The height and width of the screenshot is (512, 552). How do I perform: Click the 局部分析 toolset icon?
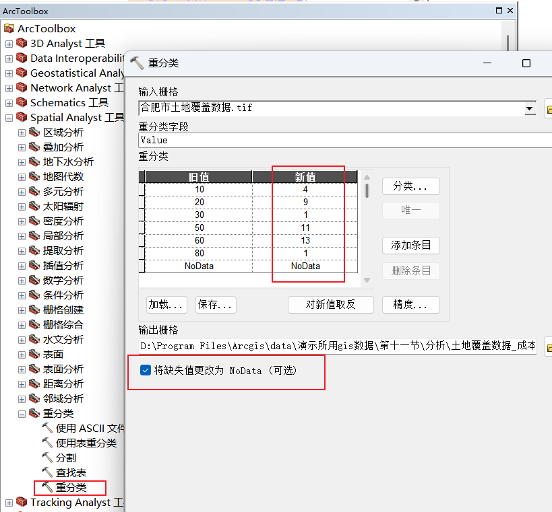click(x=34, y=235)
